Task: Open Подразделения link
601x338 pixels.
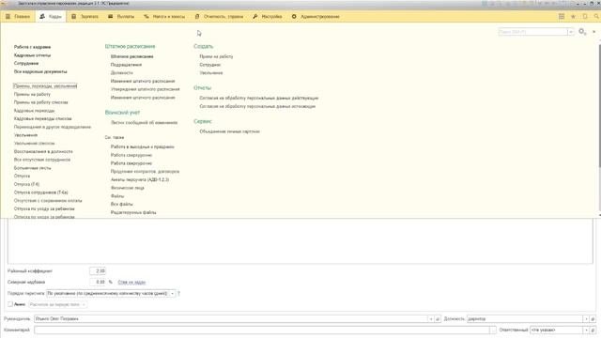Action: click(x=126, y=65)
